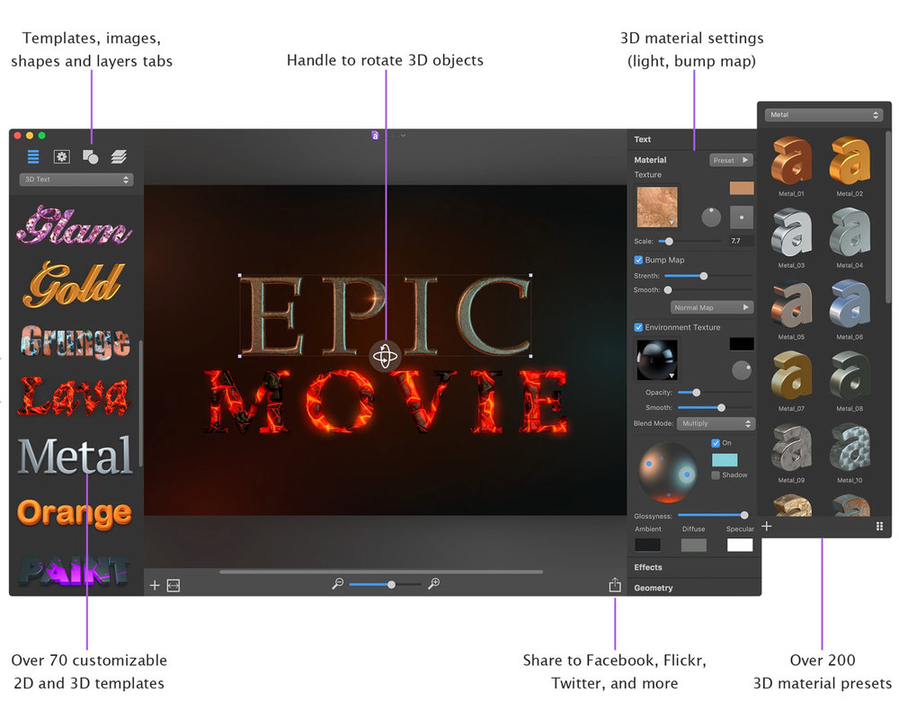This screenshot has height=701, width=899.
Task: Toggle the light On checkbox
Action: (x=715, y=443)
